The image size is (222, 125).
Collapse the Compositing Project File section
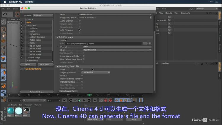coord(57,66)
